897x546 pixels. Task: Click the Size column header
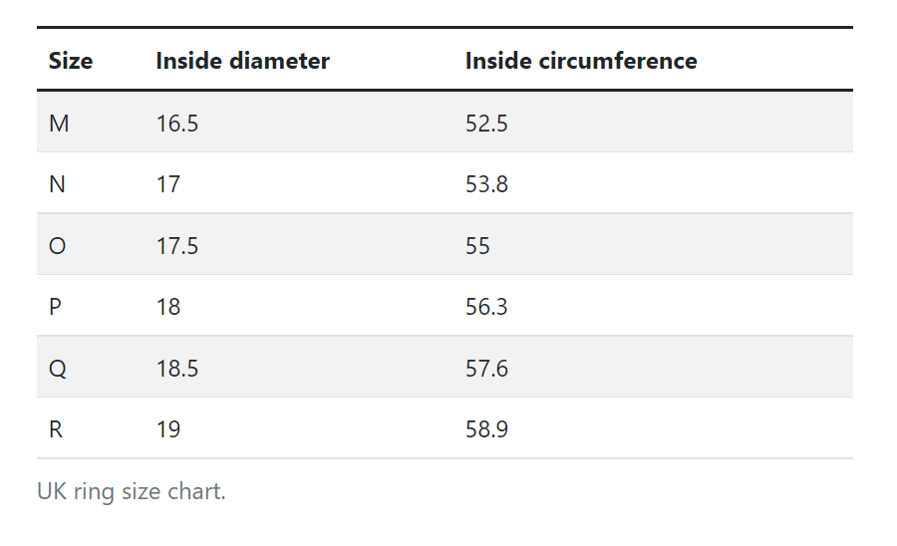point(71,61)
